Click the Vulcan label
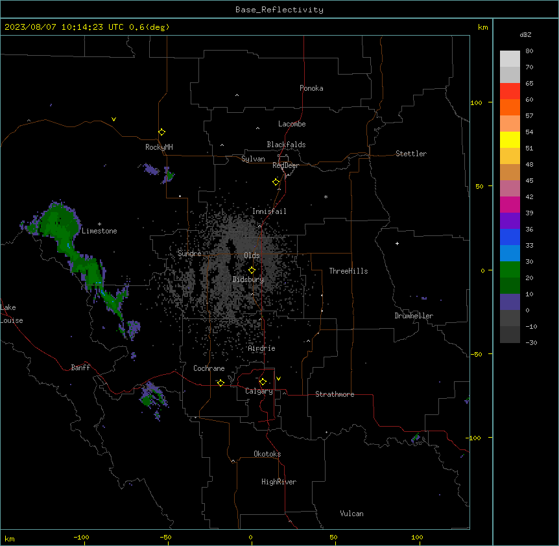The width and height of the screenshot is (559, 546). click(x=352, y=514)
